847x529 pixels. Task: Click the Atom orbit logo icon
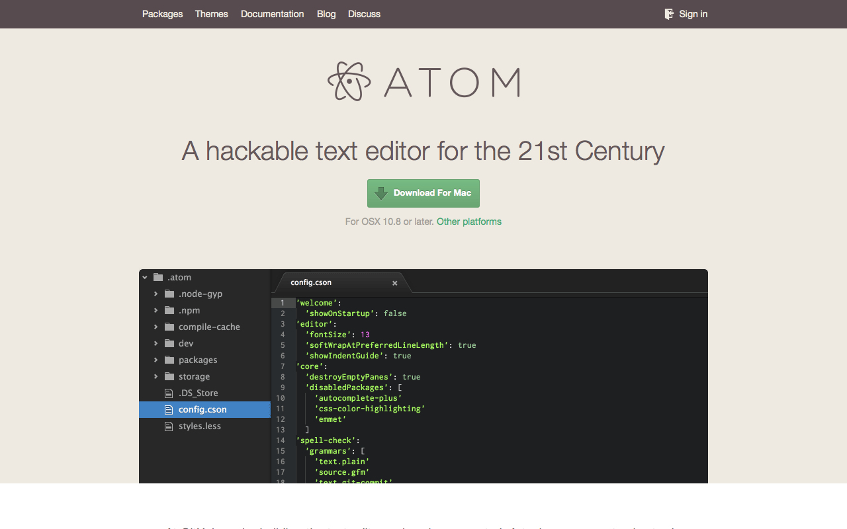point(349,81)
